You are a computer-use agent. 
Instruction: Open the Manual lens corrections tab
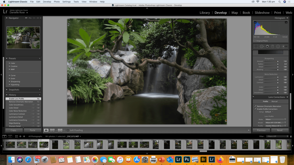[274, 101]
